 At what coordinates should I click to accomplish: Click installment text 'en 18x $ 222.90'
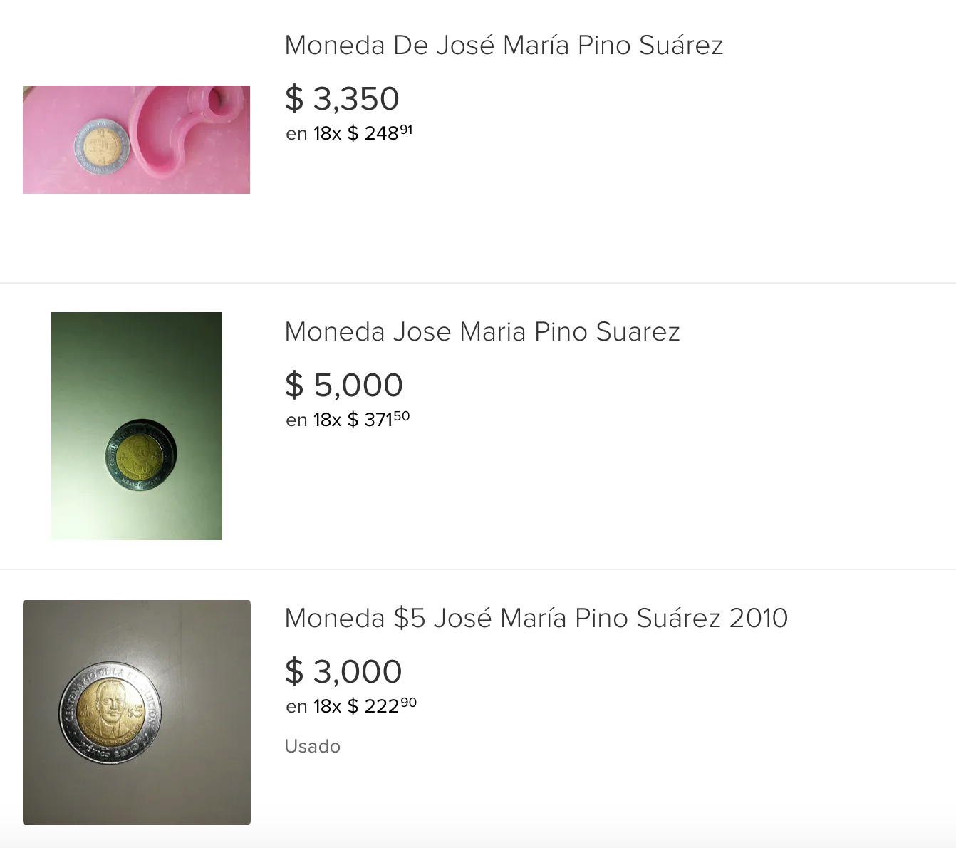pos(350,706)
